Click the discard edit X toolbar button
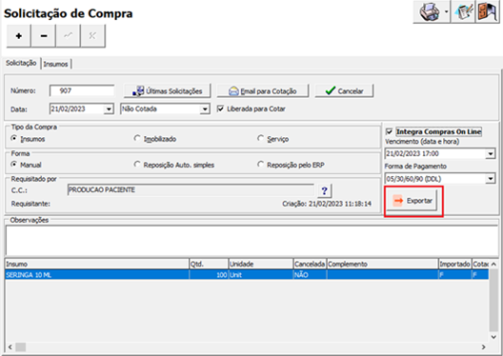The width and height of the screenshot is (503, 356). (92, 36)
